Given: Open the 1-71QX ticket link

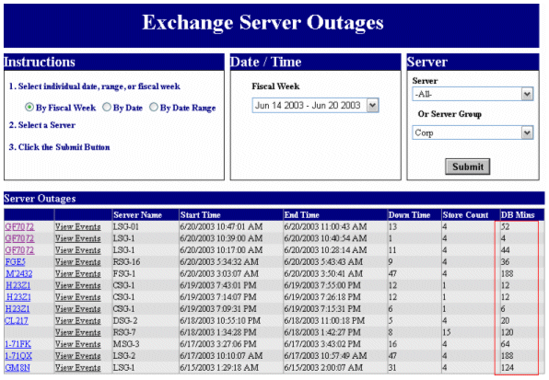Looking at the screenshot, I should (x=18, y=356).
